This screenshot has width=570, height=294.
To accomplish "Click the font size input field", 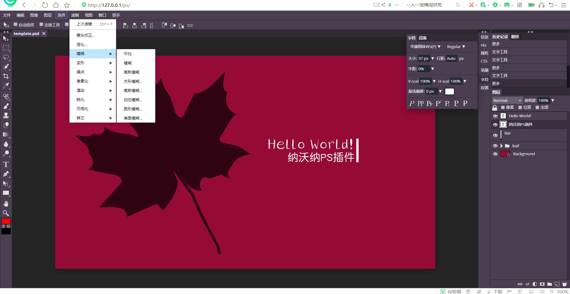I will (x=423, y=58).
